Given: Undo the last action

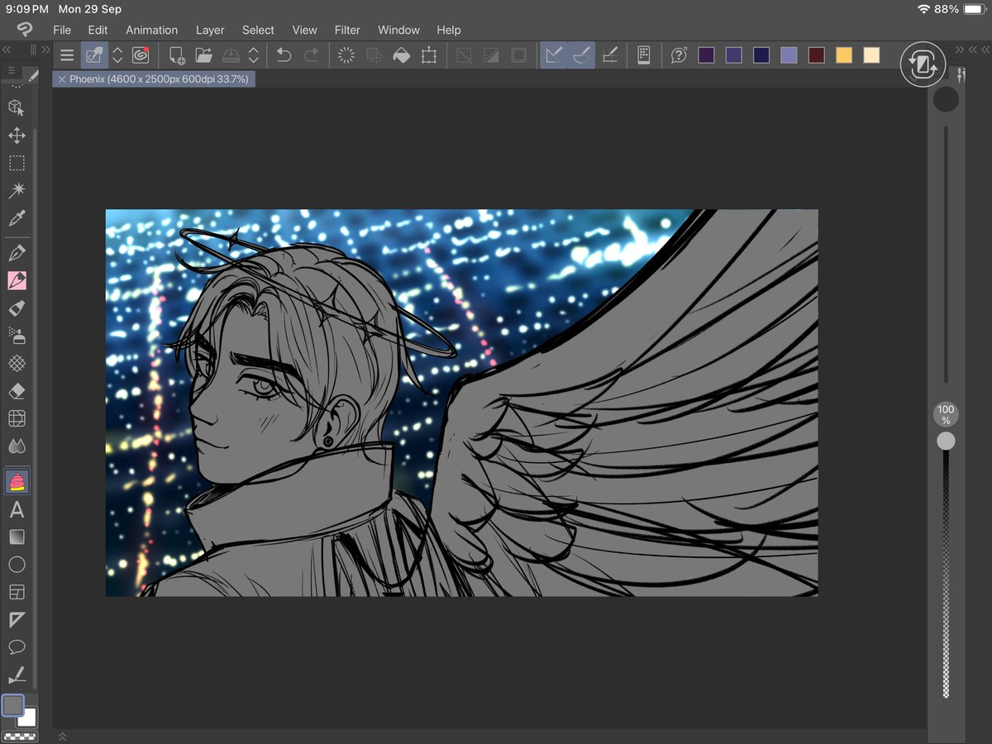Looking at the screenshot, I should point(284,56).
